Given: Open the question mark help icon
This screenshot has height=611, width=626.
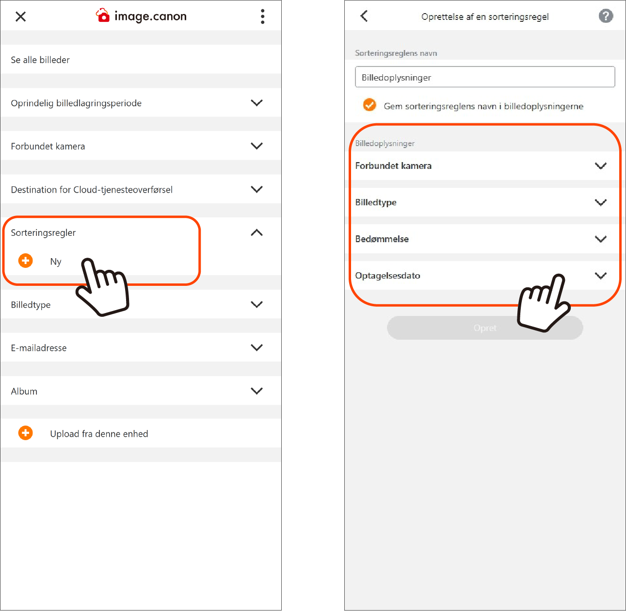Looking at the screenshot, I should (x=606, y=16).
